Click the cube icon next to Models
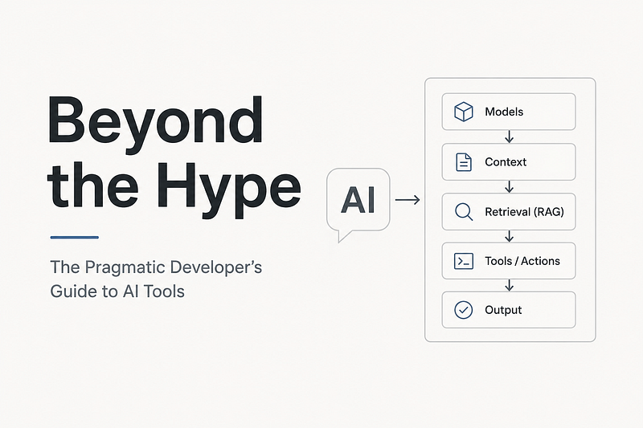Screen dimensions: 643x428 click(x=464, y=112)
